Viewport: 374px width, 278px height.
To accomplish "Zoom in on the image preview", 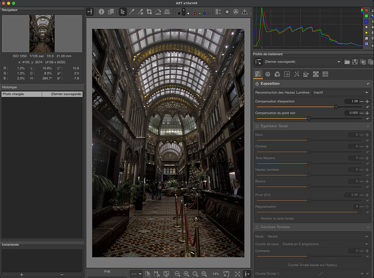I will point(186,274).
